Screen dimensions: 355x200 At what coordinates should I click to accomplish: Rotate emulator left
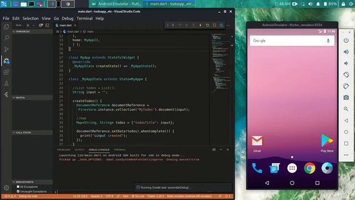(346, 74)
